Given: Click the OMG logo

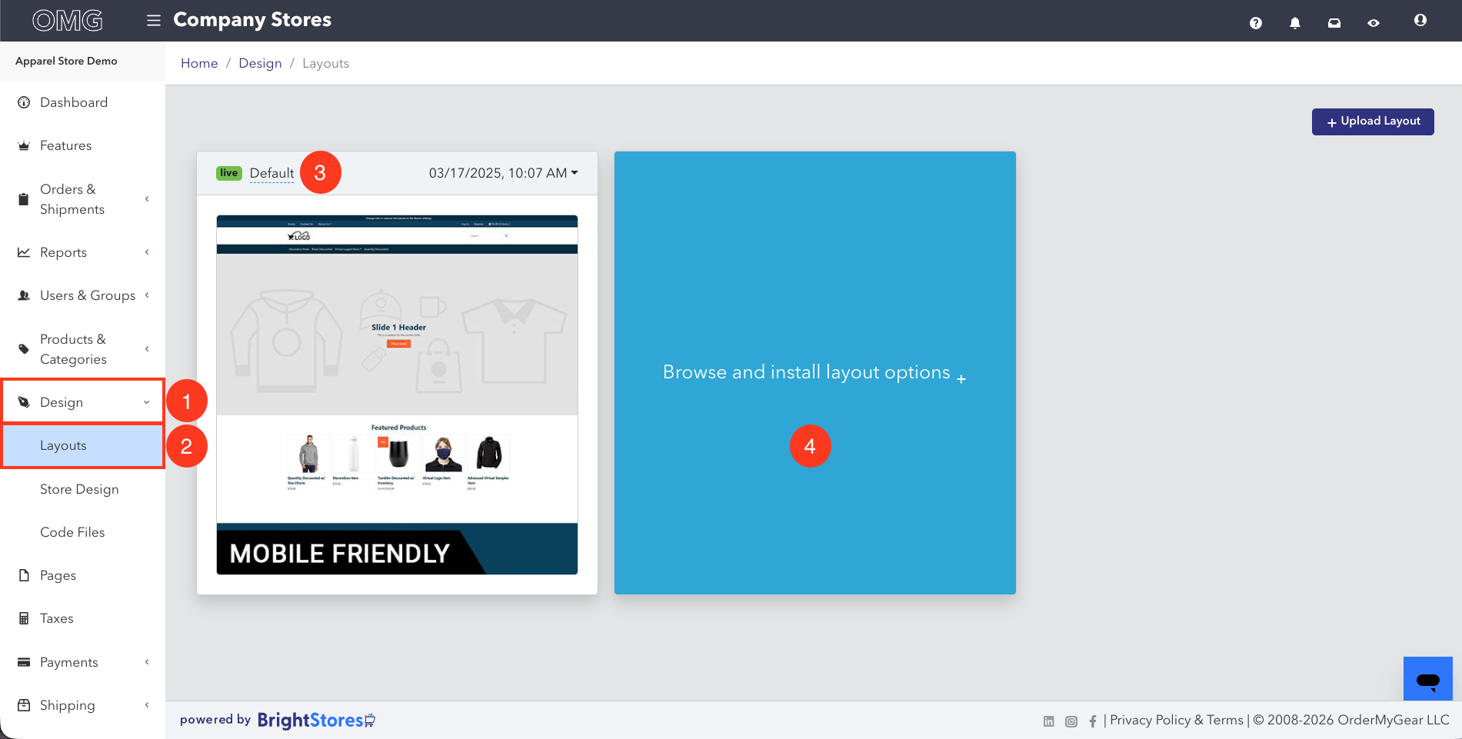Looking at the screenshot, I should (x=68, y=20).
